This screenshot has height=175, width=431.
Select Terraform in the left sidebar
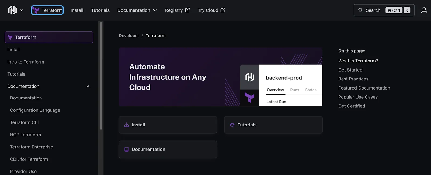tap(49, 37)
